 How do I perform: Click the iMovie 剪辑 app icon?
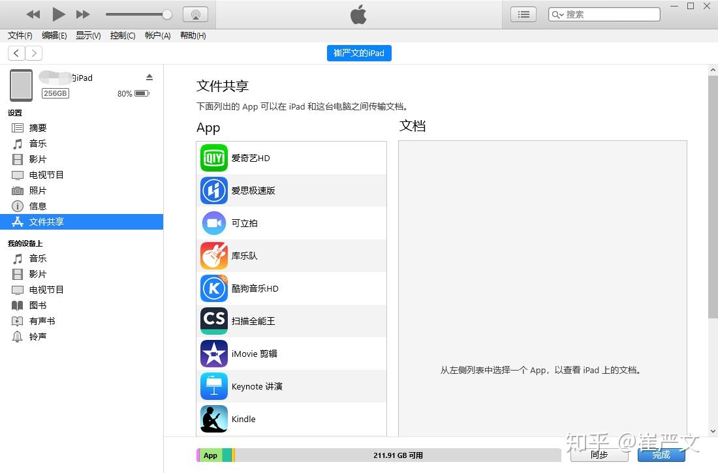tap(214, 354)
